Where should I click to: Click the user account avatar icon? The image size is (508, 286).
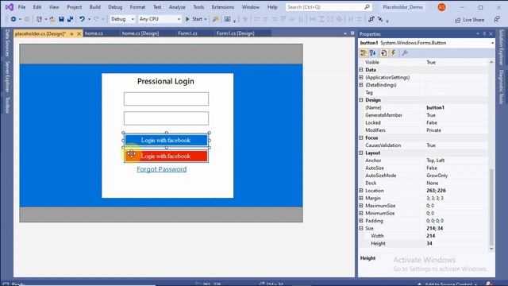click(x=441, y=7)
